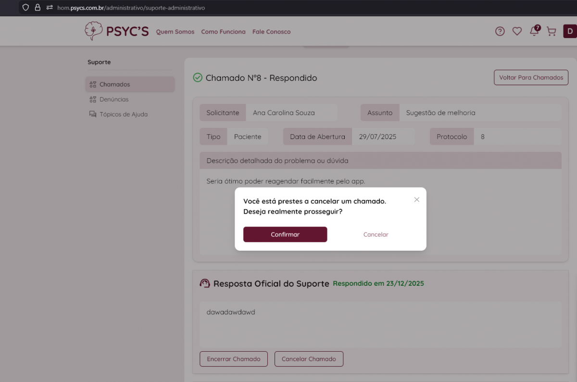
Task: Open notifications bell icon
Action: (x=534, y=31)
